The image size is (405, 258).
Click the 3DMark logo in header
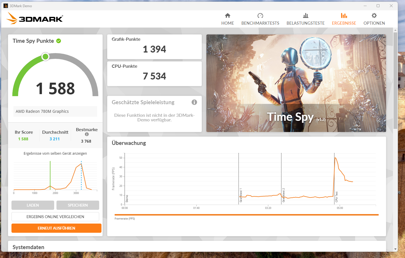point(34,18)
